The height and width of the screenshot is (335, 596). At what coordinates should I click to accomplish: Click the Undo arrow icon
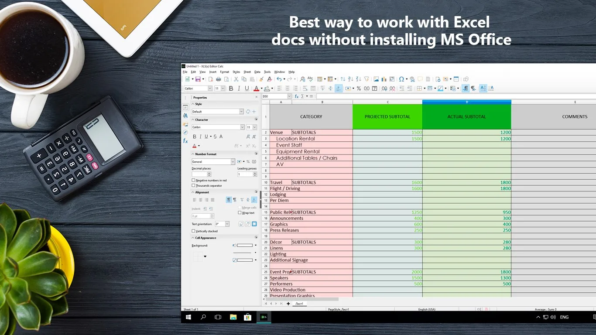279,79
